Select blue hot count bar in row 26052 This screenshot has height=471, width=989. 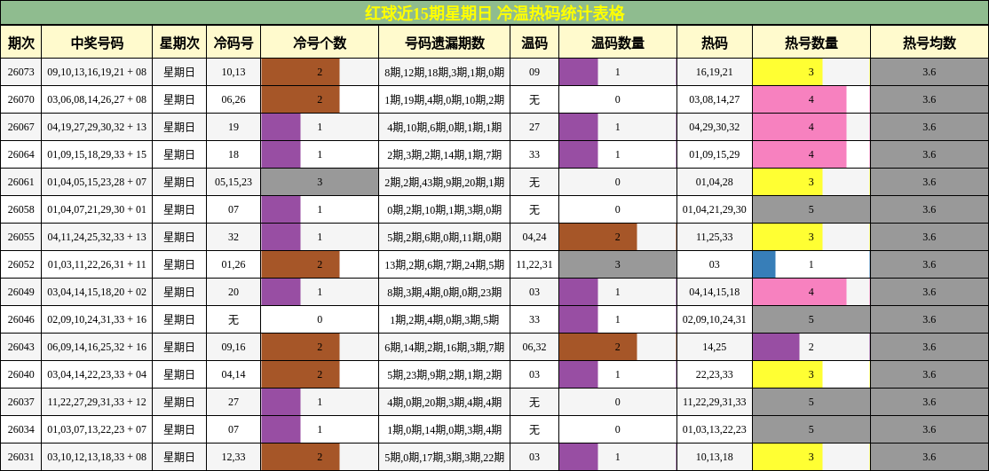click(764, 264)
